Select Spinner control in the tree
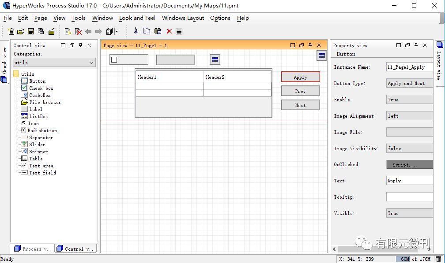 38,152
